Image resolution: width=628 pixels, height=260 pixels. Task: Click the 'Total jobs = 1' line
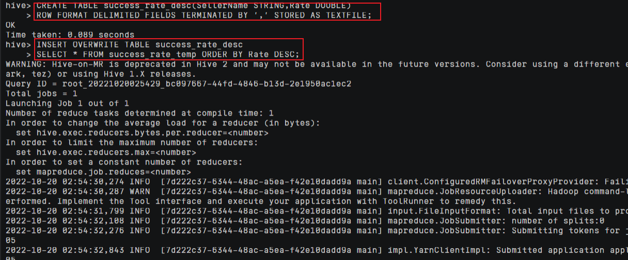pyautogui.click(x=41, y=93)
